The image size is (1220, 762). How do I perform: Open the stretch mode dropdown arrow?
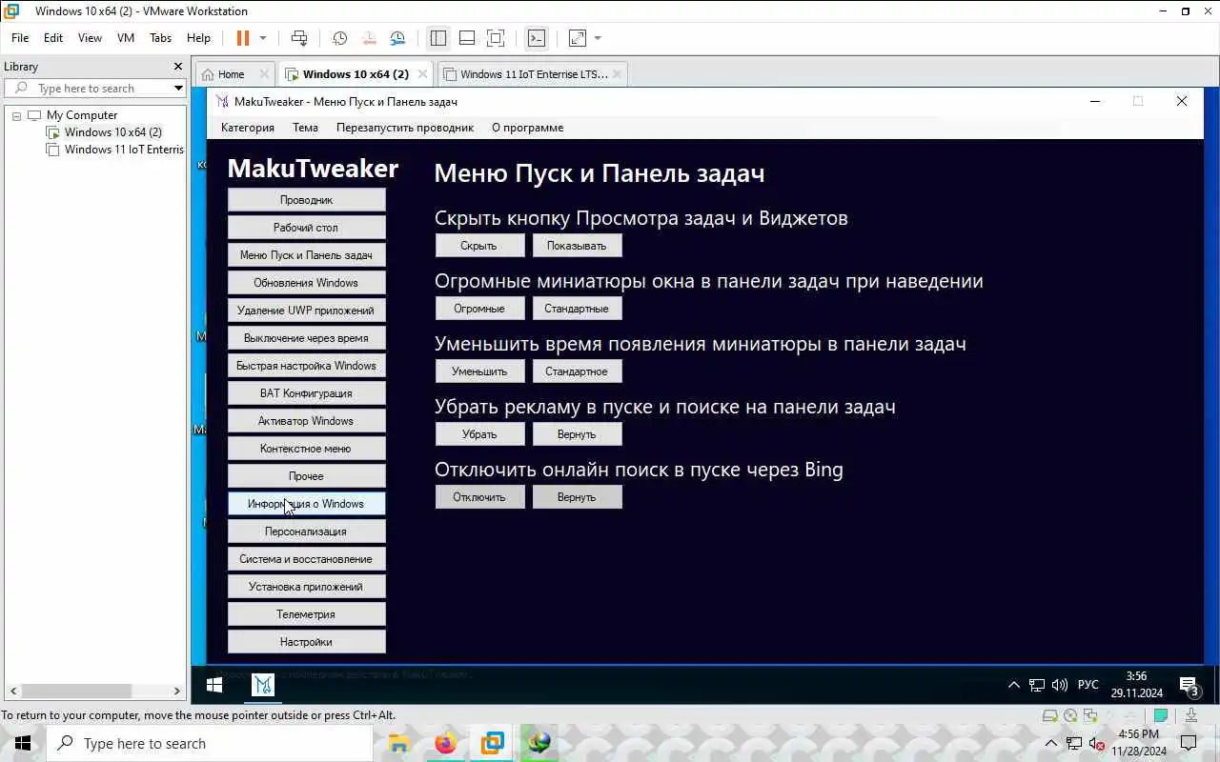[598, 38]
